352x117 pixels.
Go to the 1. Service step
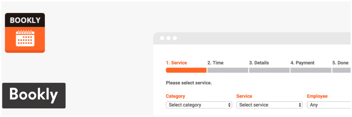176,63
